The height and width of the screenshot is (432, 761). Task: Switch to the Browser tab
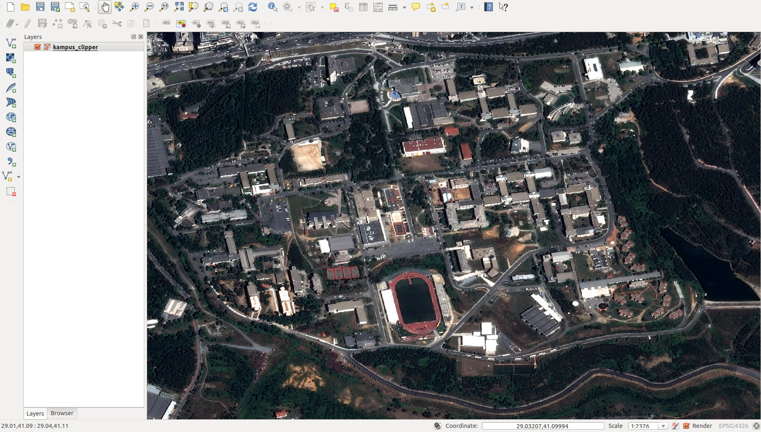(x=62, y=413)
